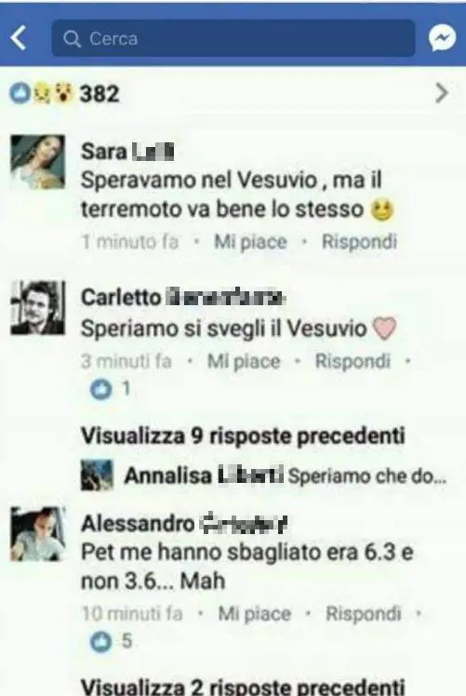Expand reactions list with right chevron

(442, 93)
